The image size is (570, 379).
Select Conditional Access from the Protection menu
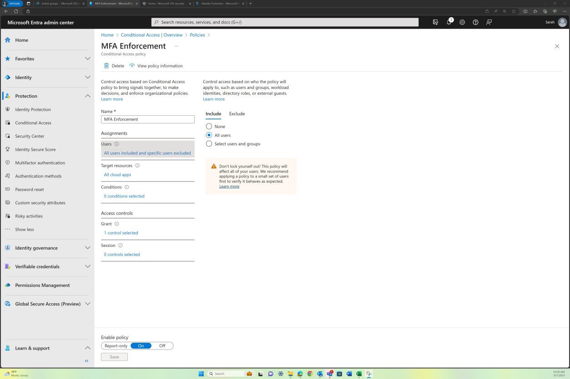pos(33,123)
